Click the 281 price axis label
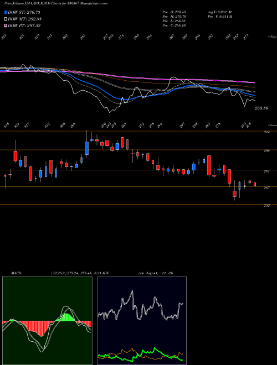Viewport: 277px width, 365px height. point(267,171)
